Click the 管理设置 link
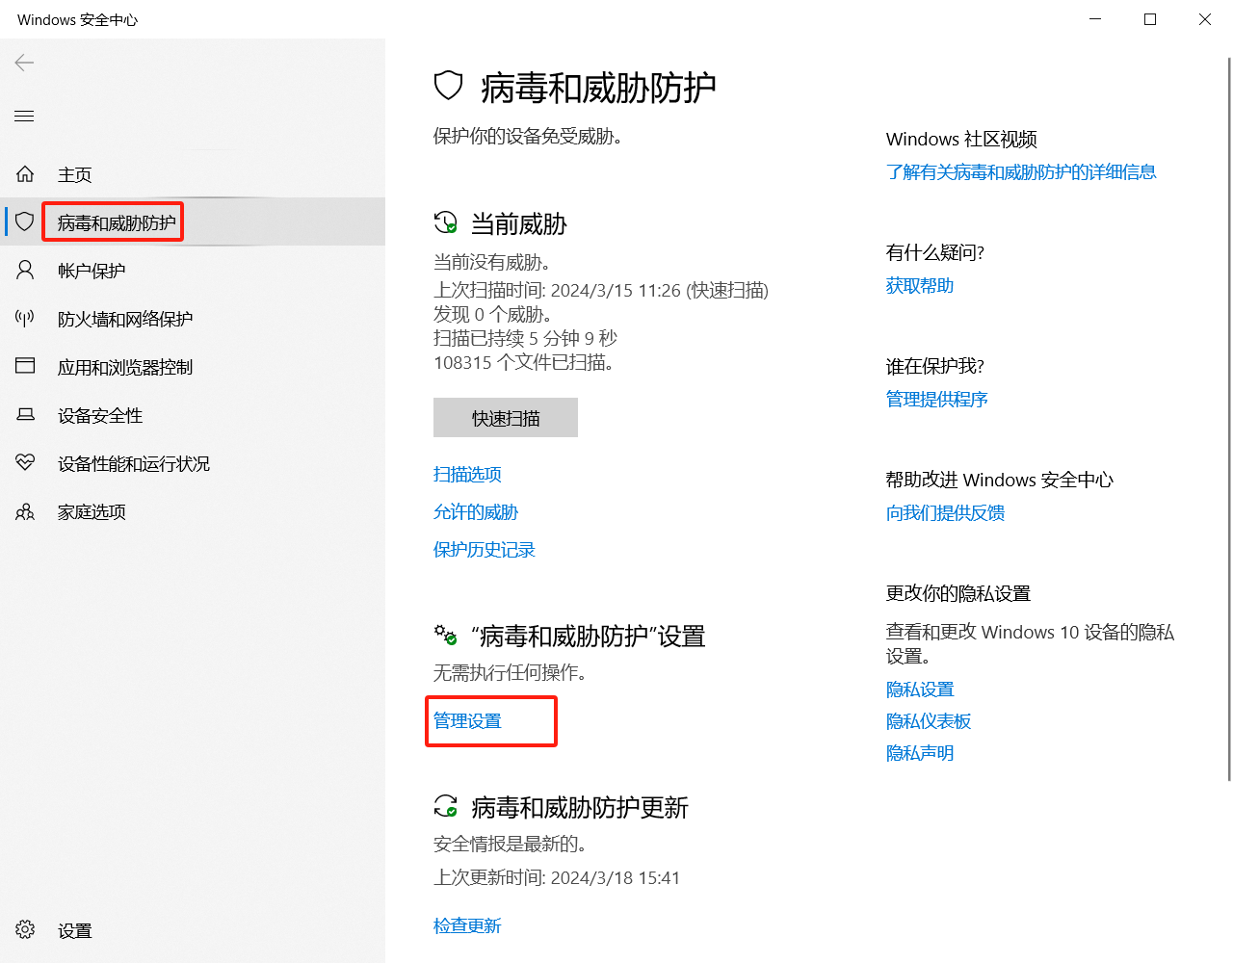 pyautogui.click(x=467, y=720)
